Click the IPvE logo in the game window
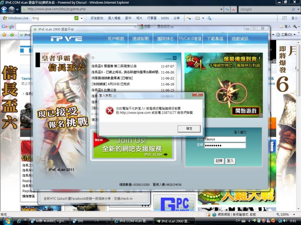 [x=67, y=39]
